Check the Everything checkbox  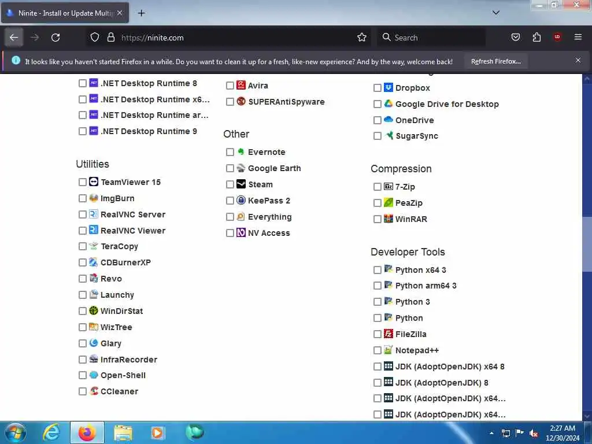click(x=230, y=217)
